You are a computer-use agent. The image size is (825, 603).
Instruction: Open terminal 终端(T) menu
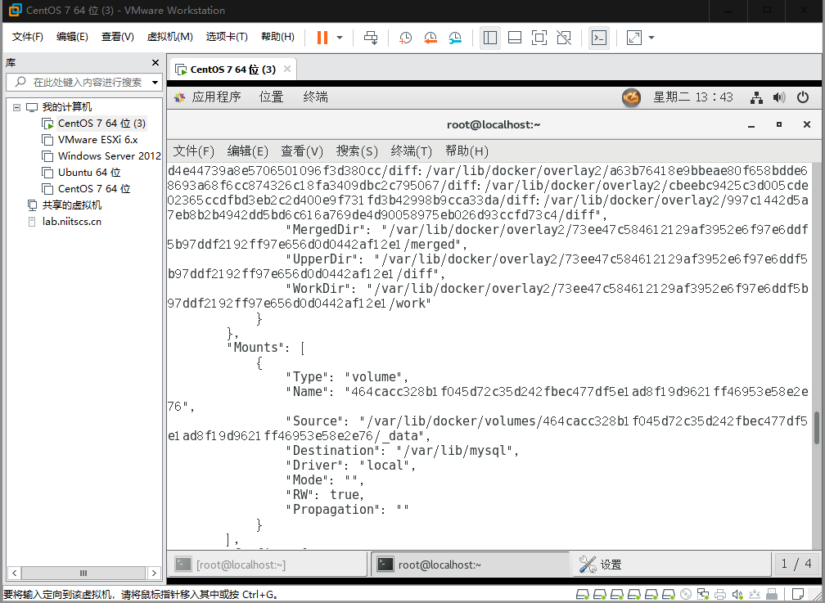(x=411, y=151)
